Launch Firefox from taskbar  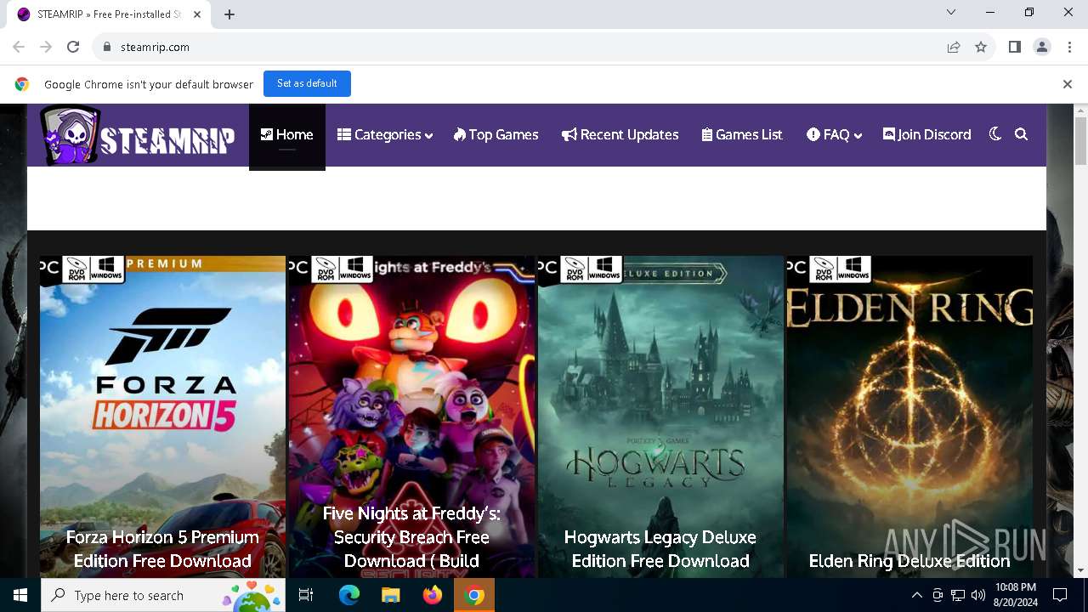[x=433, y=595]
